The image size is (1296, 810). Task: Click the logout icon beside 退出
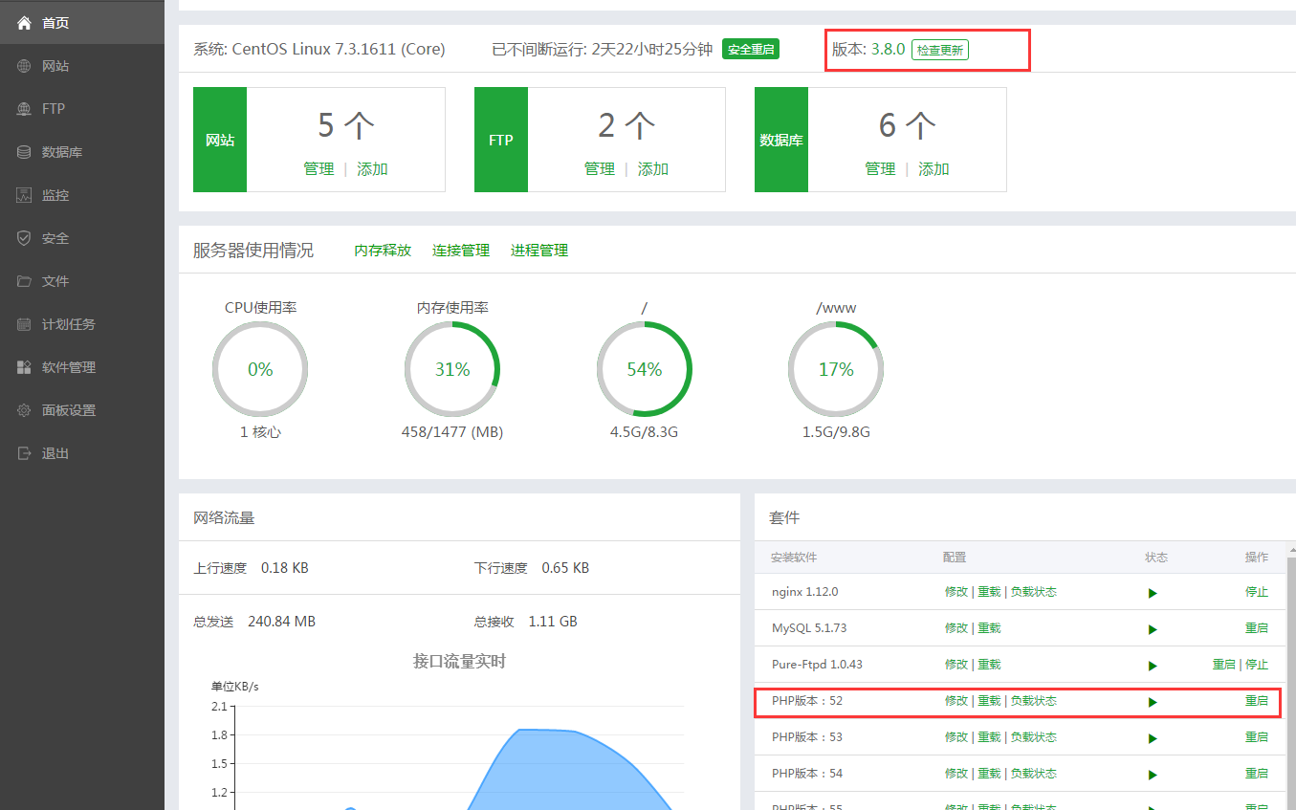[x=24, y=453]
